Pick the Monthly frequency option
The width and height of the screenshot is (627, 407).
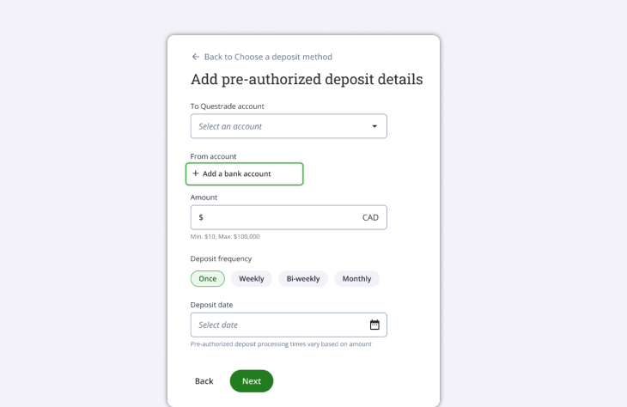356,278
